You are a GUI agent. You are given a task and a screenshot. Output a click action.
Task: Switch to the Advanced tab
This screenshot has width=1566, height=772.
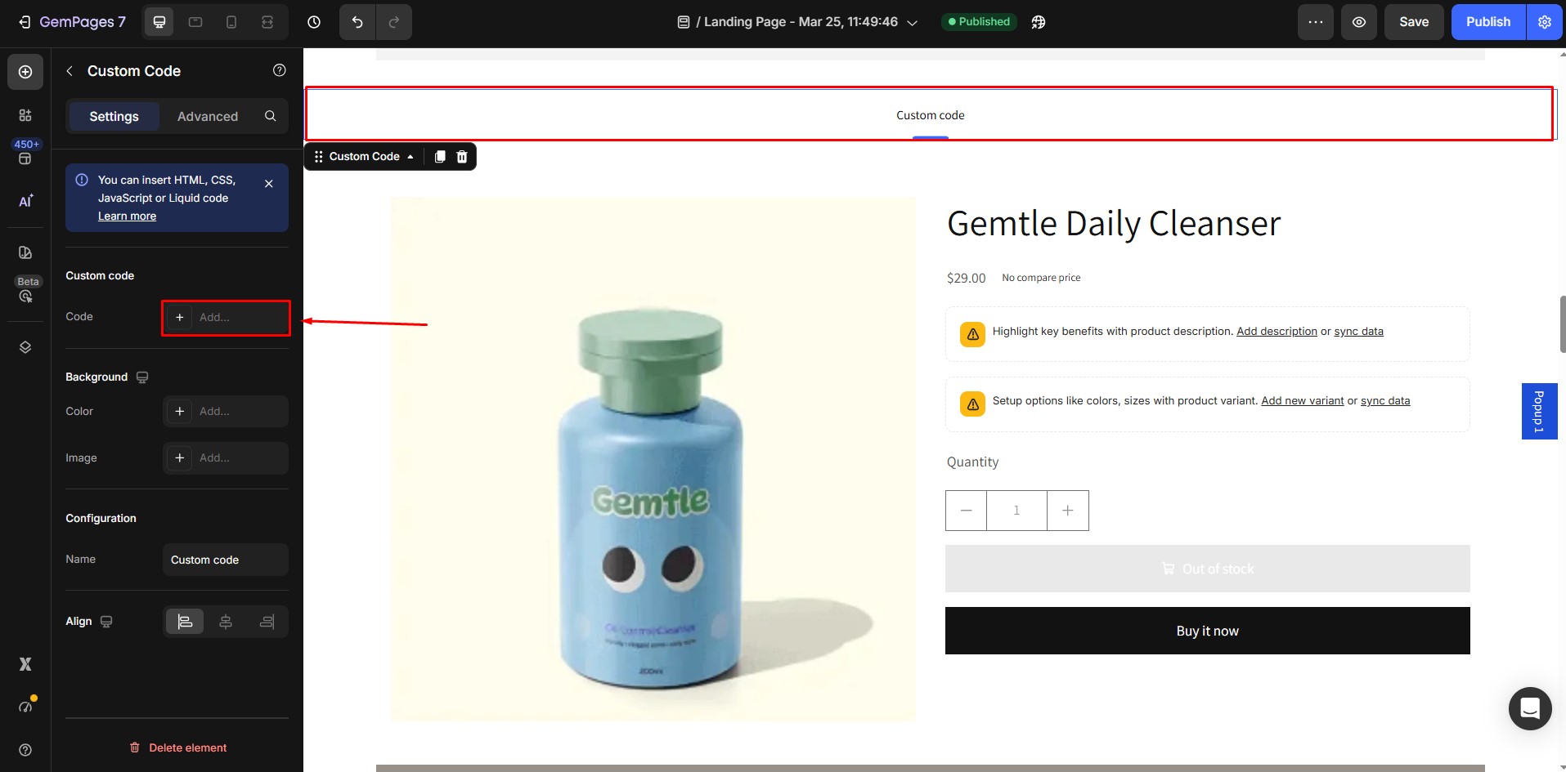pos(208,116)
